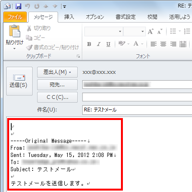Click the Save icon in quick access toolbar
The height and width of the screenshot is (192, 192).
18,6
